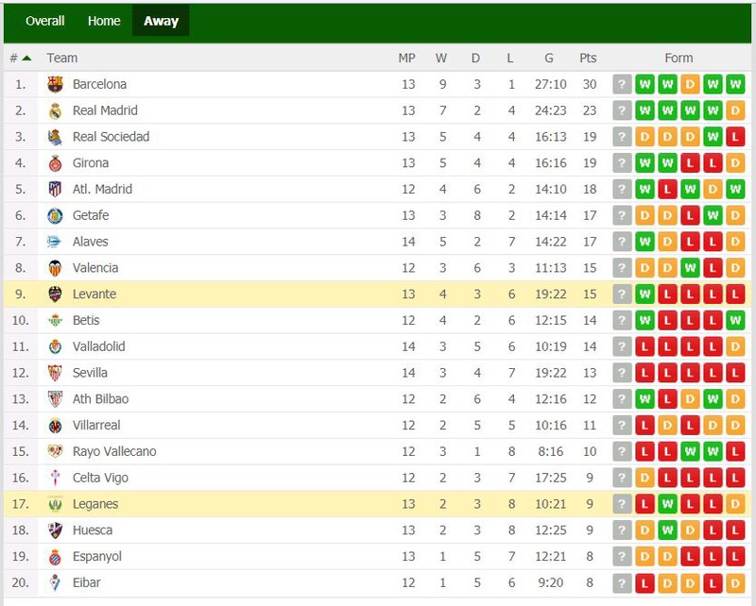Viewport: 756px width, 606px height.
Task: Click the Real Madrid crest icon
Action: pyautogui.click(x=56, y=110)
